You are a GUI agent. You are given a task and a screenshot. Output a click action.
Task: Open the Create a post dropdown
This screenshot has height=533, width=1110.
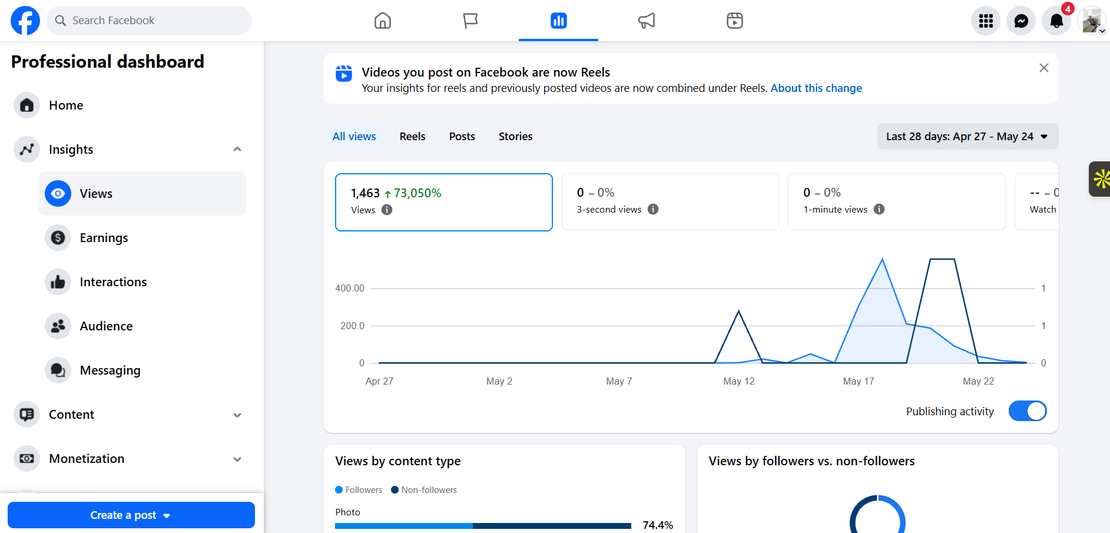131,515
